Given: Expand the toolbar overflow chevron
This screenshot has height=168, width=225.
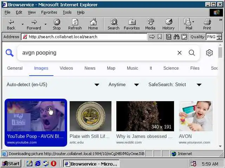Looking at the screenshot, I should coord(220,20).
